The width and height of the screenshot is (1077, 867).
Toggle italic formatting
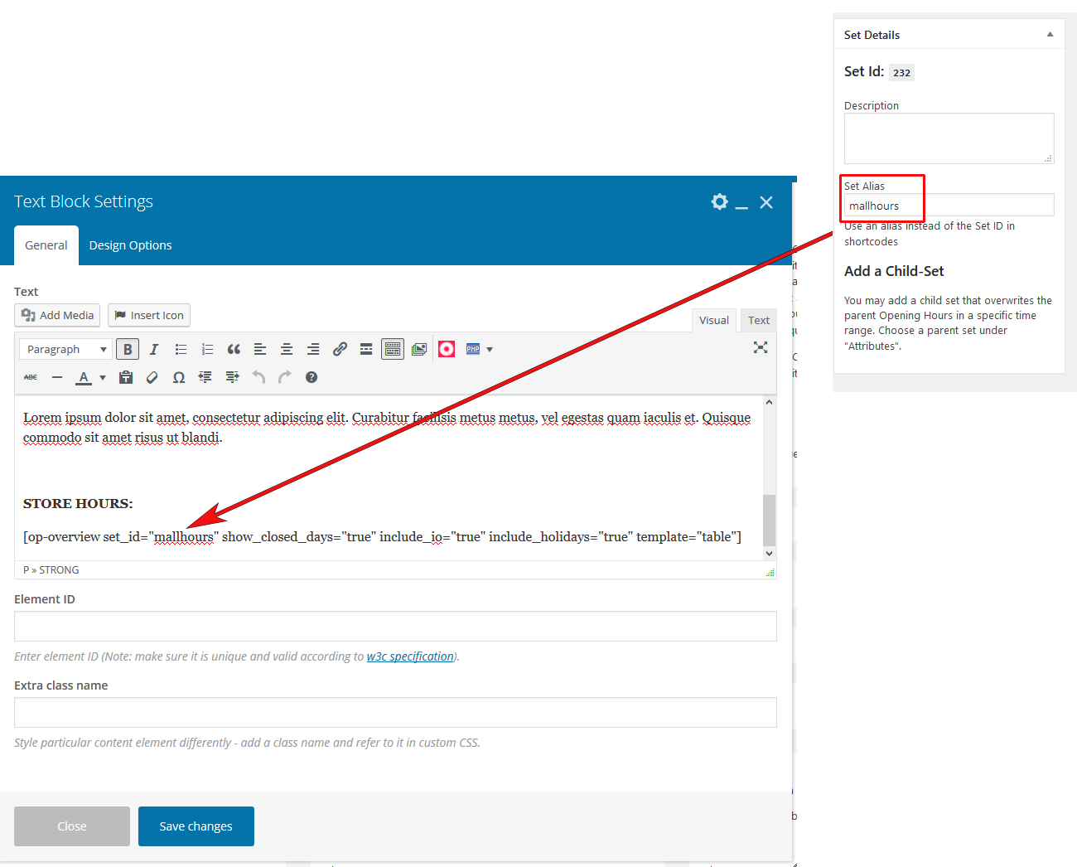click(x=154, y=350)
